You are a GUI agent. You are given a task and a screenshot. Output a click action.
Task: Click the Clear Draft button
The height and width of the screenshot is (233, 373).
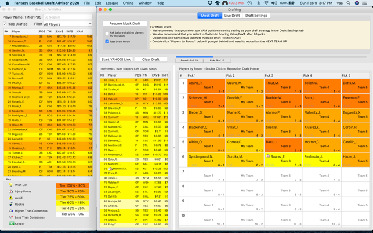tap(151, 59)
